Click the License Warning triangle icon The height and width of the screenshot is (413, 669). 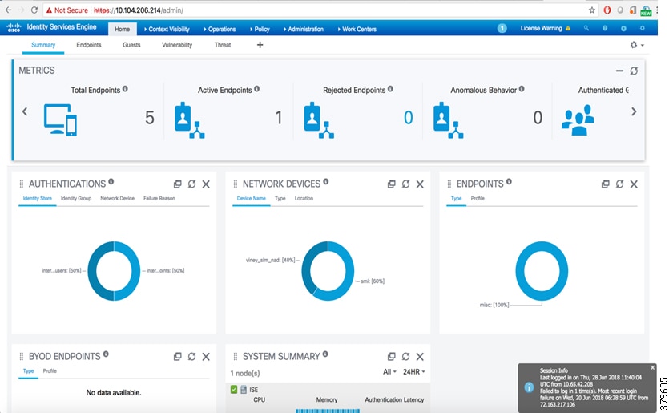568,28
